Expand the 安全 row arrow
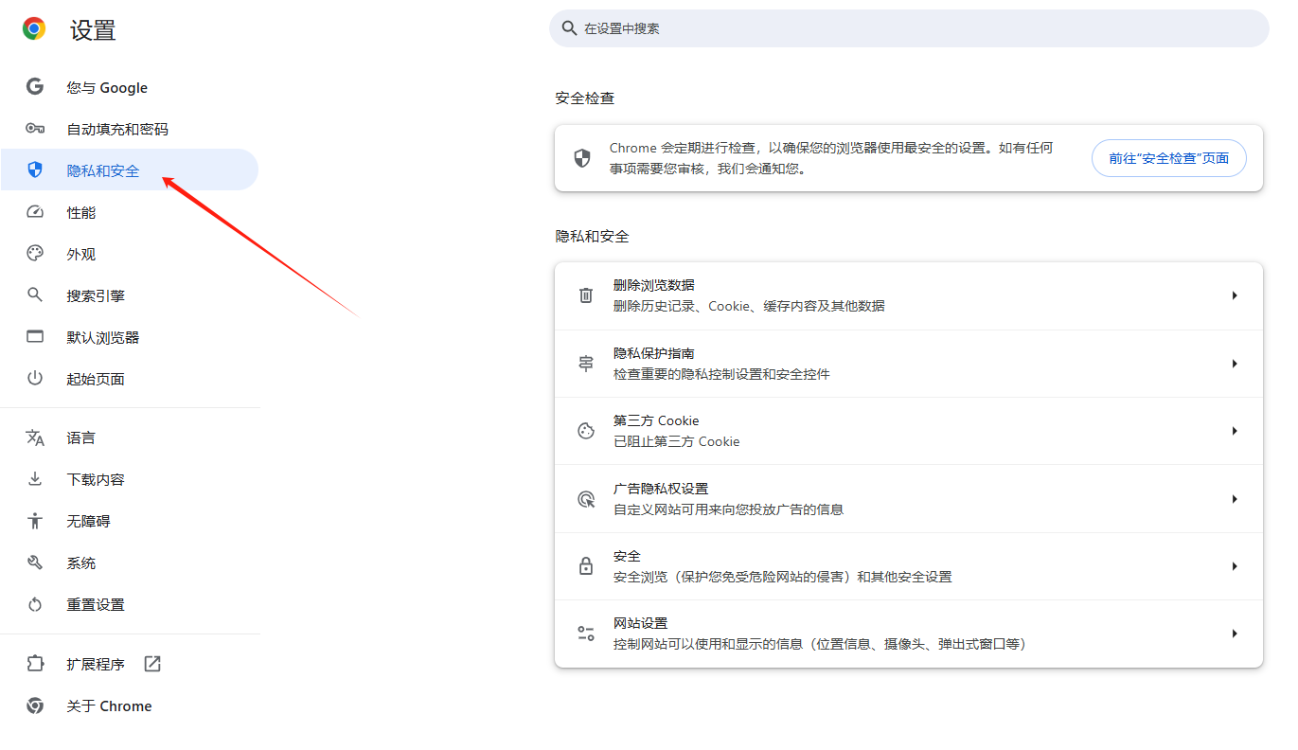 (1235, 566)
